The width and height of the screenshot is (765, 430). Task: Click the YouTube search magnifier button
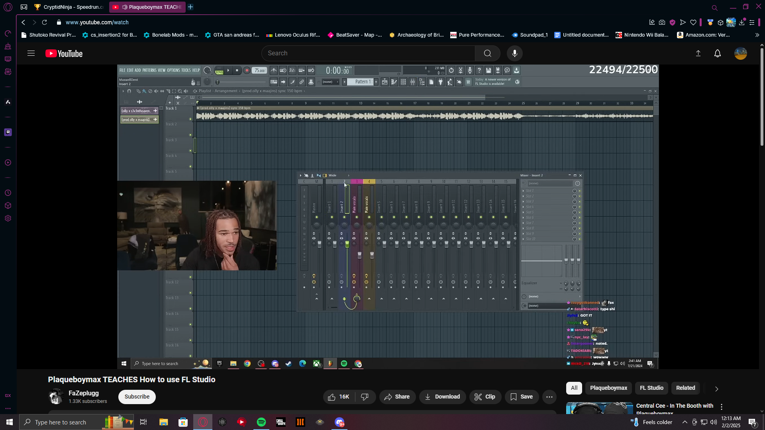point(487,53)
